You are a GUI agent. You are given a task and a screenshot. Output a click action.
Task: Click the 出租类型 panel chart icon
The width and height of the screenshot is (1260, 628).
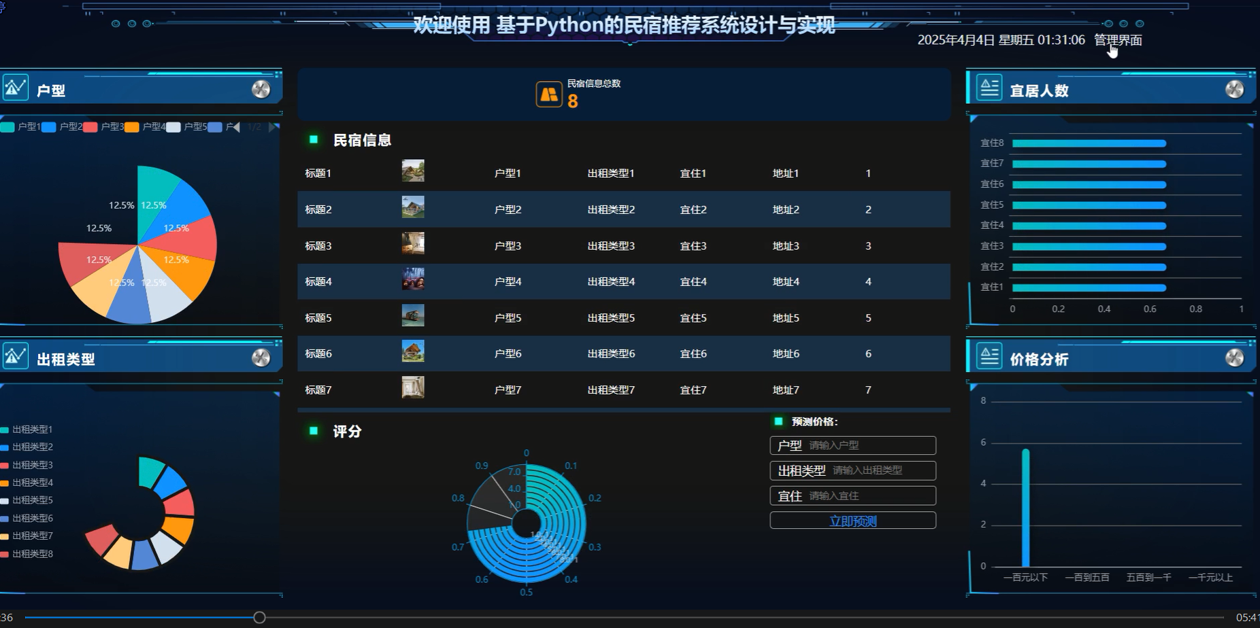tap(15, 356)
